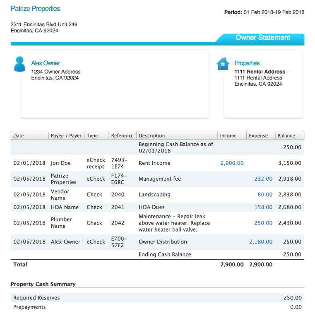
Task: Select the 3,150.00 balance value
Action: click(x=290, y=163)
